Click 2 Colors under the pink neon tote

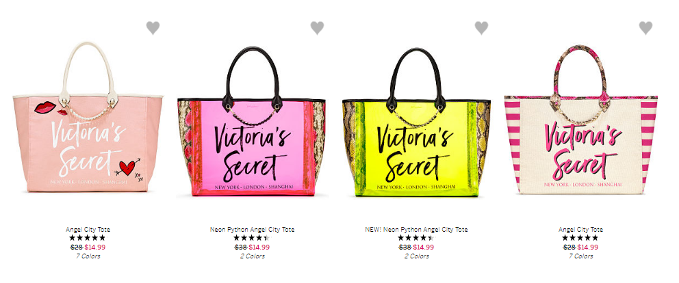tap(252, 256)
